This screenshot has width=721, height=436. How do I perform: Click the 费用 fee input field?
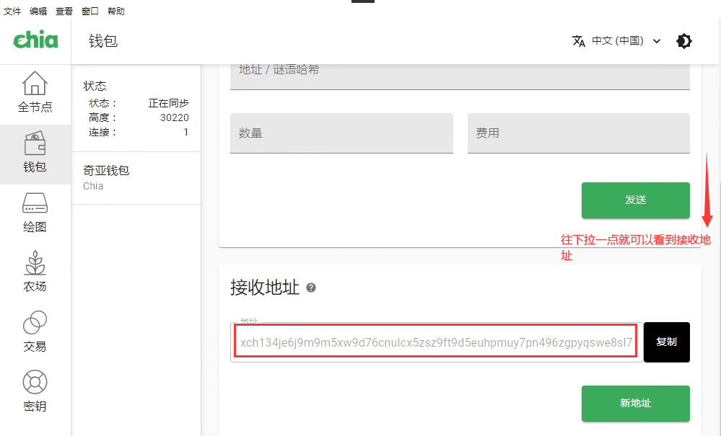tap(577, 133)
